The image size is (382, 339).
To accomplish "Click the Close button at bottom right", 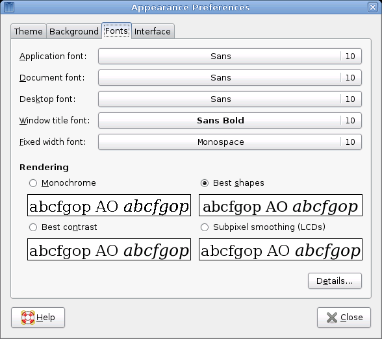I will point(344,318).
